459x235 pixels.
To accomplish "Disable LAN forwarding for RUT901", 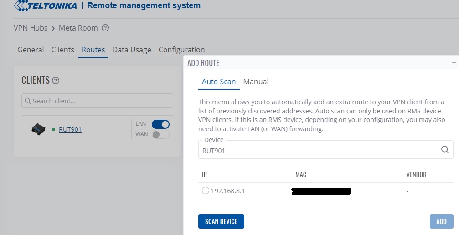I will click(160, 124).
